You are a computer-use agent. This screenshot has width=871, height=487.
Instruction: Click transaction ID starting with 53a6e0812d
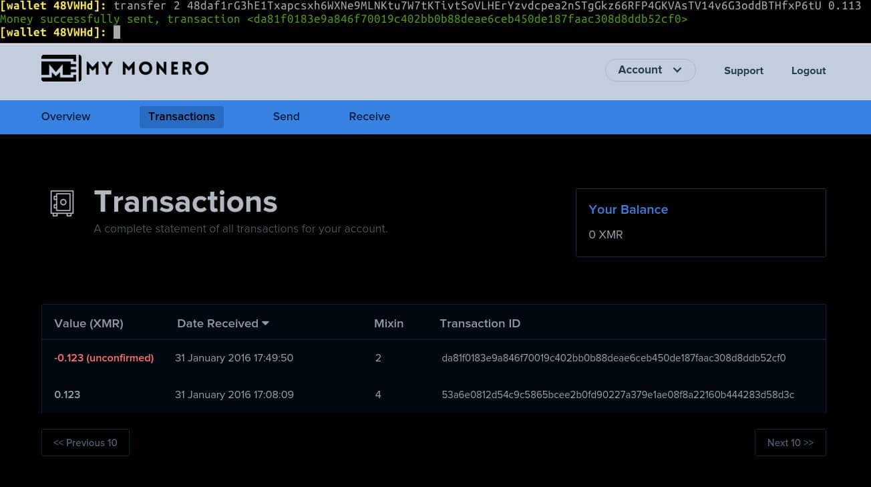click(618, 395)
